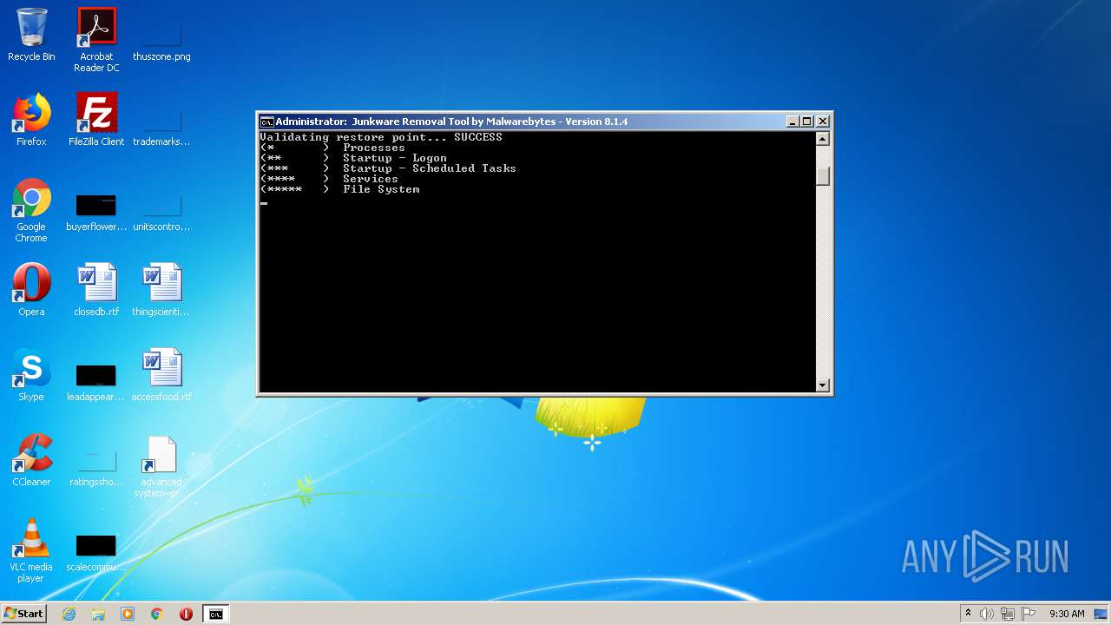Open Windows Explorer folder in taskbar
1111x625 pixels.
click(x=98, y=614)
